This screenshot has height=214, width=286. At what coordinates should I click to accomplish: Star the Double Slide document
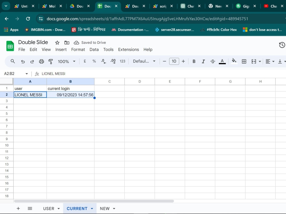[57, 43]
